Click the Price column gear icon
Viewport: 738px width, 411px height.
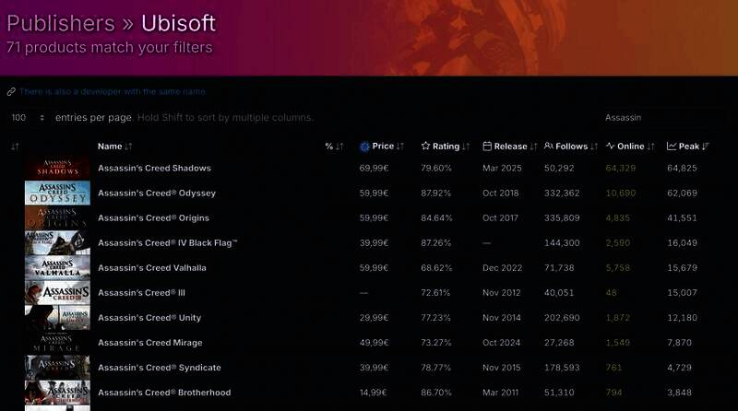(364, 147)
